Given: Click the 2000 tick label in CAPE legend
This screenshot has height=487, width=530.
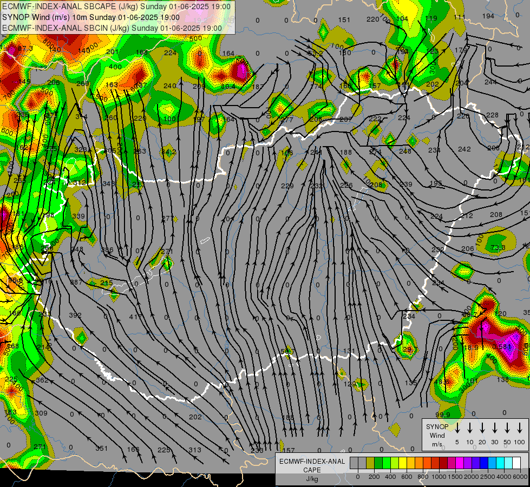Looking at the screenshot, I should point(472,477).
